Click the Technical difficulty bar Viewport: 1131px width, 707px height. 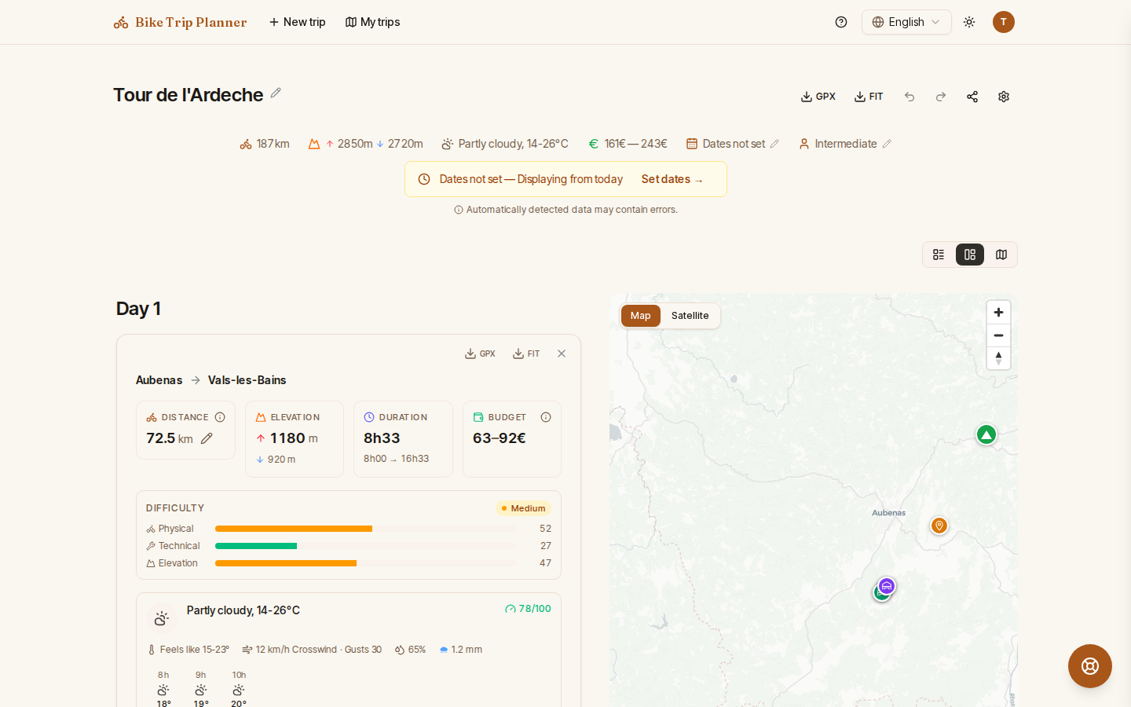[366, 546]
